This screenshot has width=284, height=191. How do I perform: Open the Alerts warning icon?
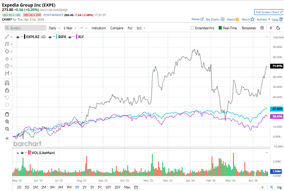(x=237, y=19)
